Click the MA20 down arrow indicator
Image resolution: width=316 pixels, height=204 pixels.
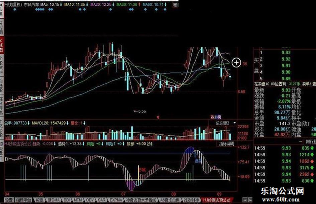113,4
